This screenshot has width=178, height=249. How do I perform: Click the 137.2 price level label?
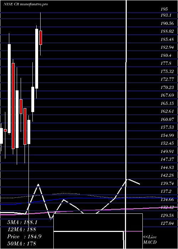coord(166,191)
